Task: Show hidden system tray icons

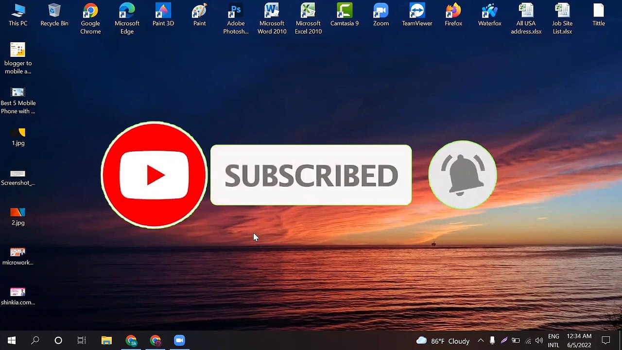Action: click(x=481, y=341)
